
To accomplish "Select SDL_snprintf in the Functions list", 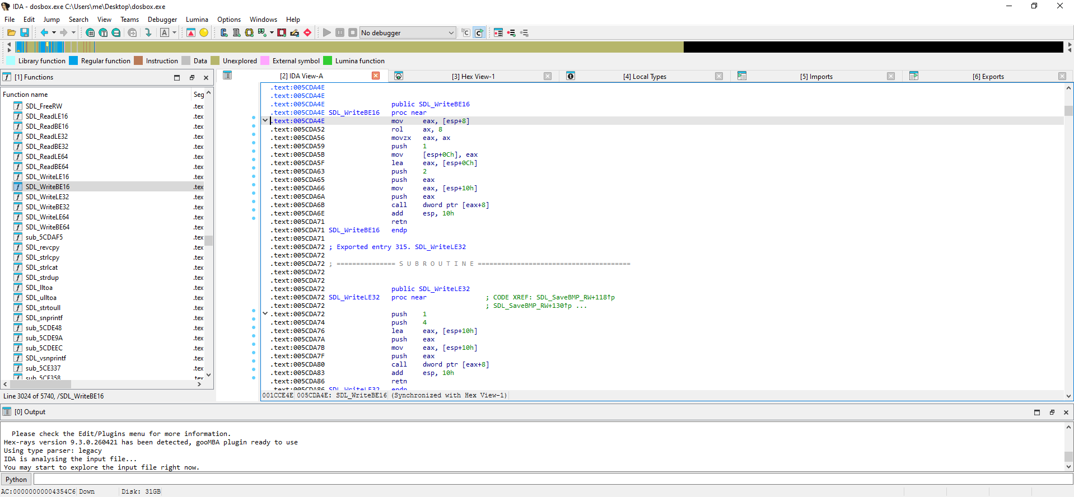I will point(44,317).
